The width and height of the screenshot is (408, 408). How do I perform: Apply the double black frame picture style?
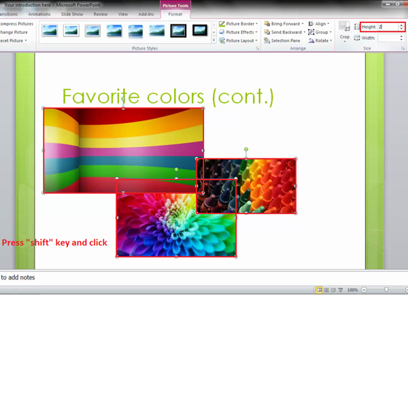point(178,31)
